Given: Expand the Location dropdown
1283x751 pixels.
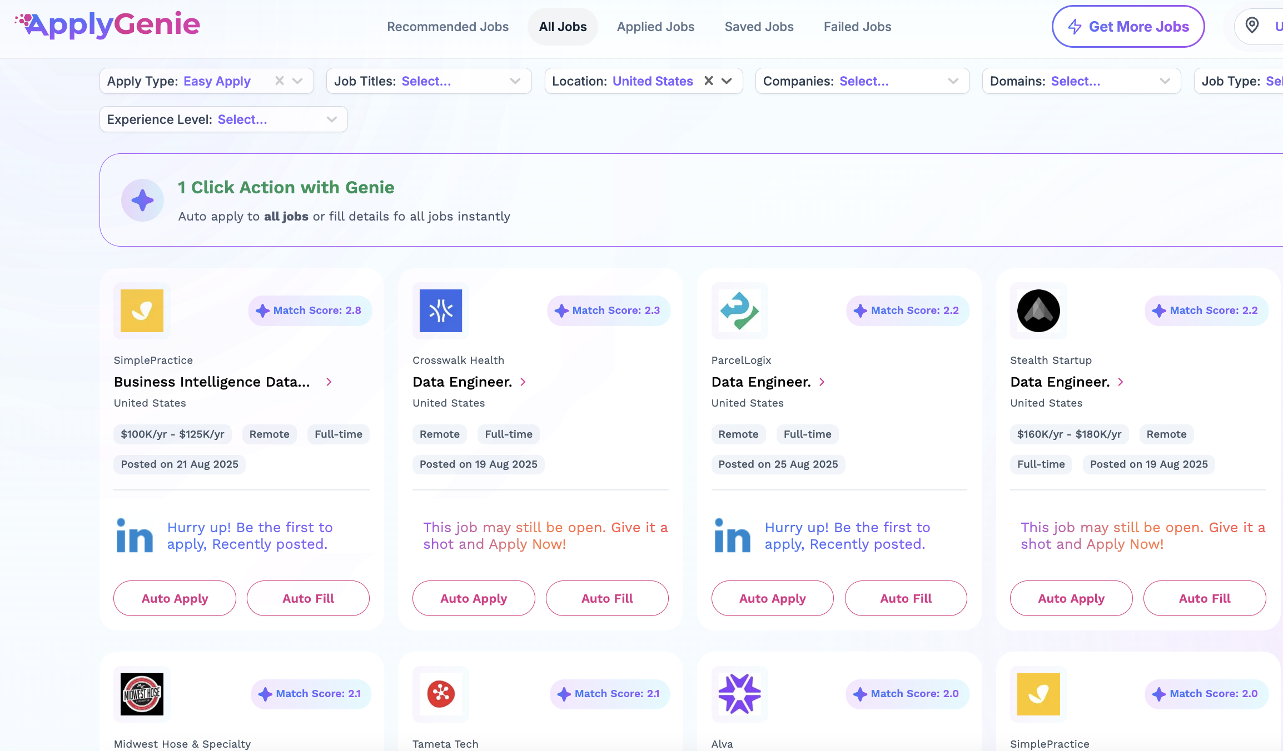Looking at the screenshot, I should coord(727,81).
